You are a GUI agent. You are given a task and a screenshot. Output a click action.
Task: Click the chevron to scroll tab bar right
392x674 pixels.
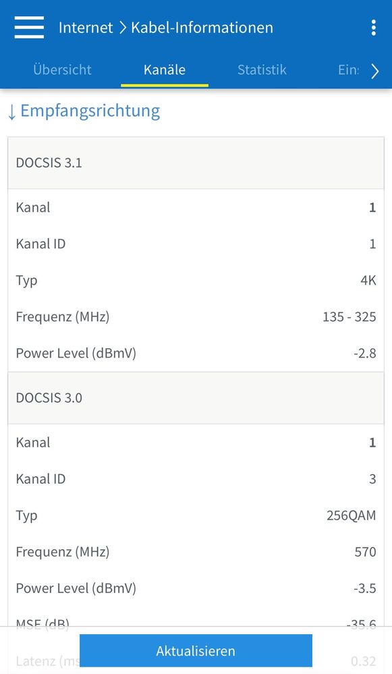(x=376, y=70)
